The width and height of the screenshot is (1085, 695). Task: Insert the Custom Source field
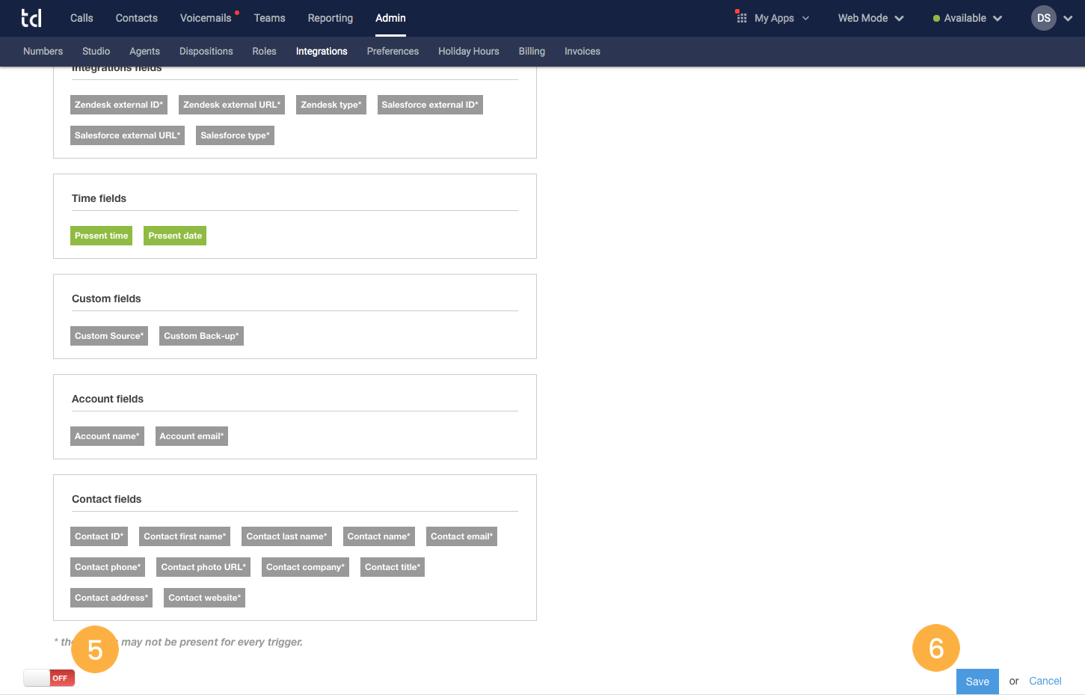(x=109, y=336)
